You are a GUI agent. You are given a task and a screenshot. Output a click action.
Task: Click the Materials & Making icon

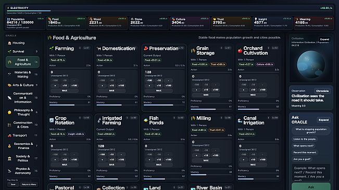[9, 75]
